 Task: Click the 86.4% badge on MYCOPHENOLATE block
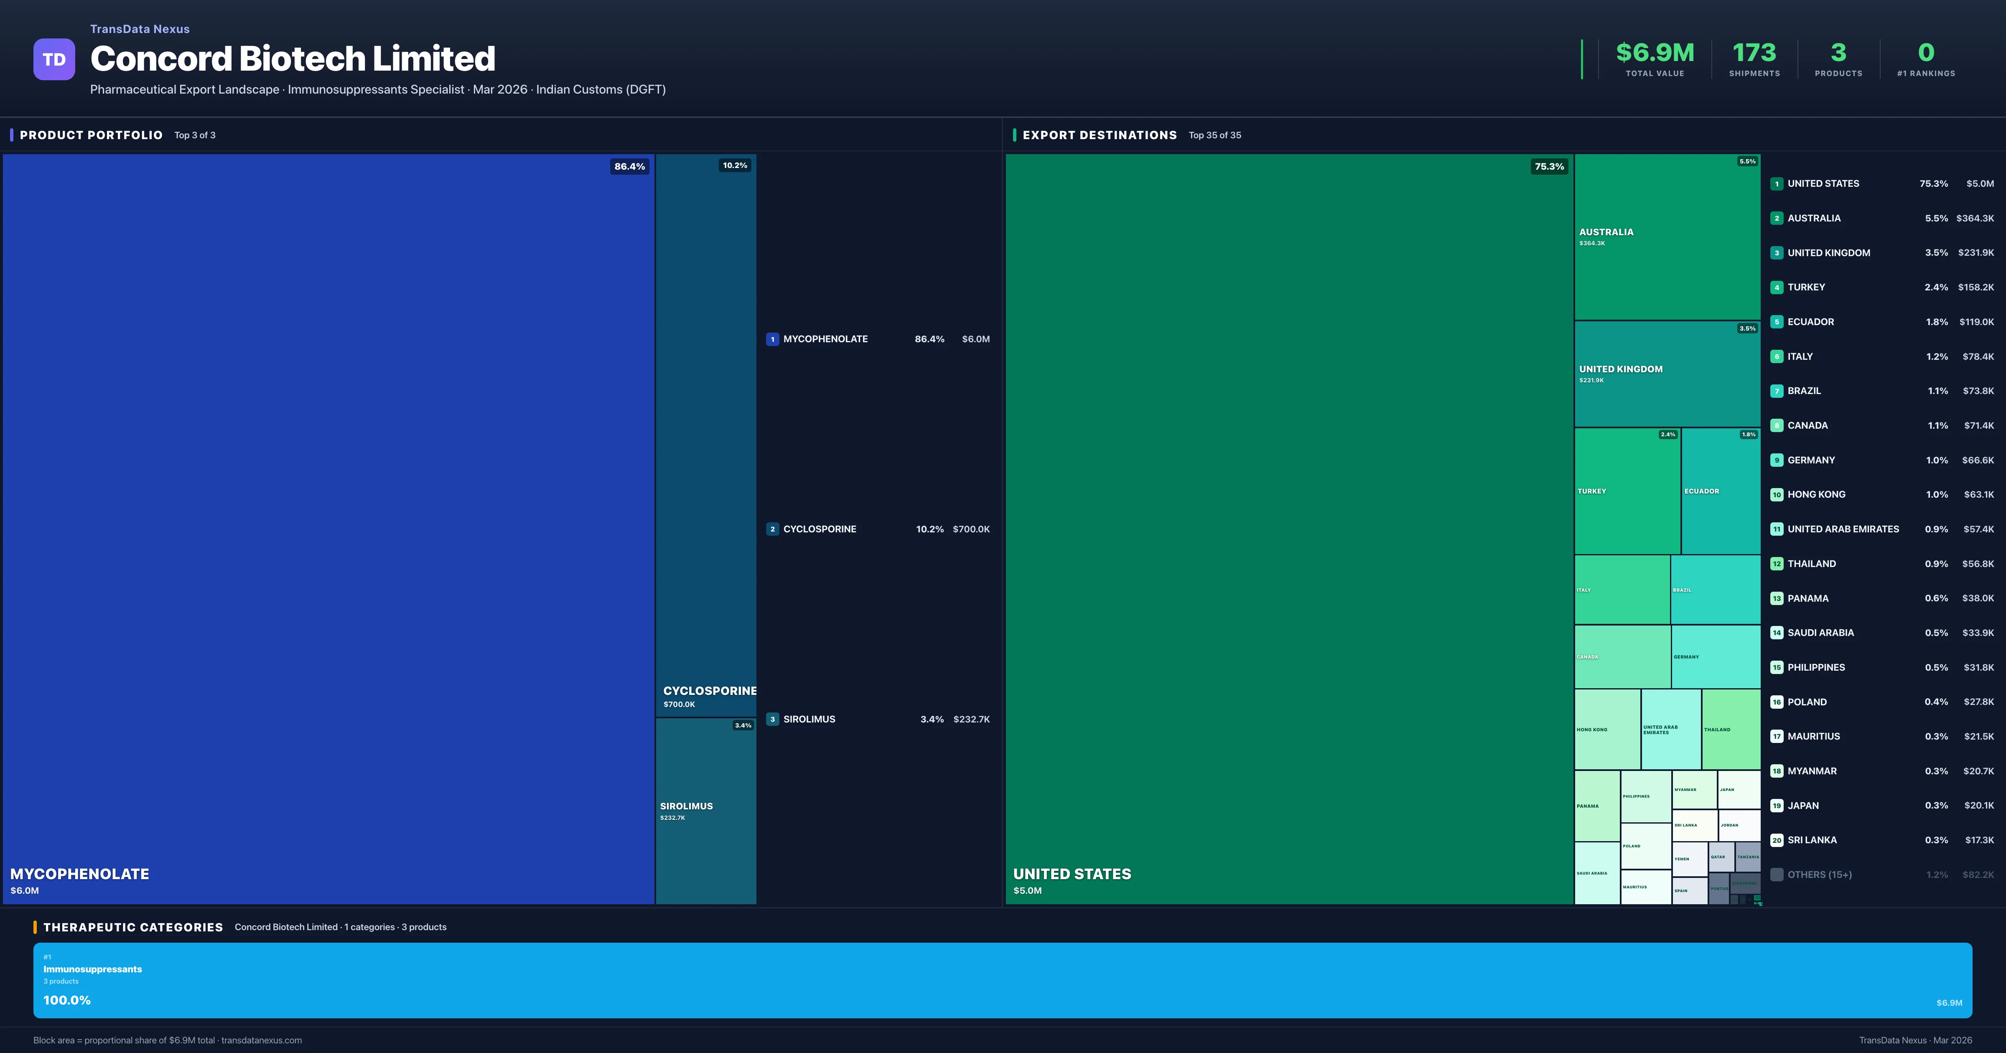pyautogui.click(x=629, y=166)
